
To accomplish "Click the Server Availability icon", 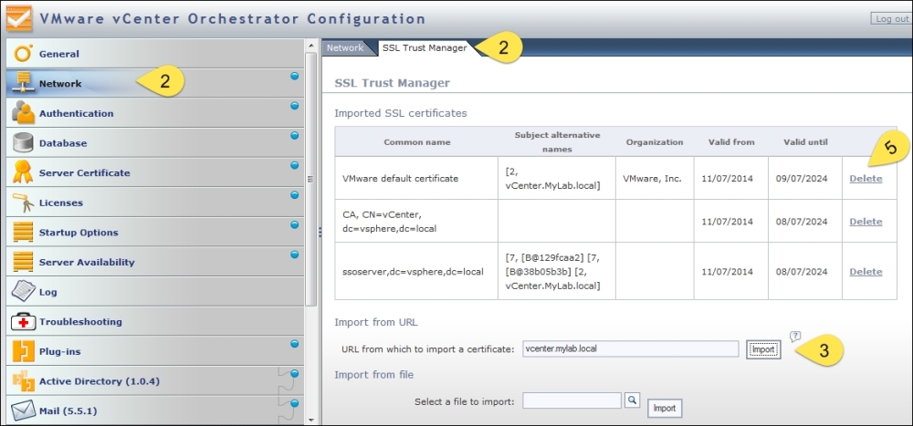I will tap(24, 262).
